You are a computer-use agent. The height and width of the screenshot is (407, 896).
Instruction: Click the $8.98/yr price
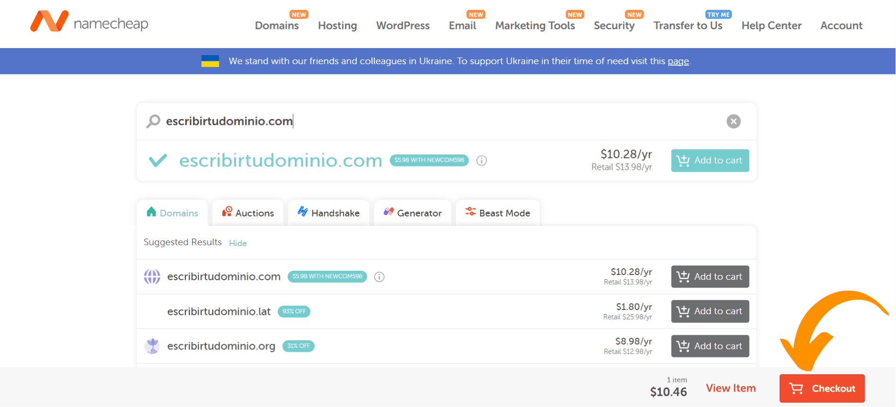[634, 341]
